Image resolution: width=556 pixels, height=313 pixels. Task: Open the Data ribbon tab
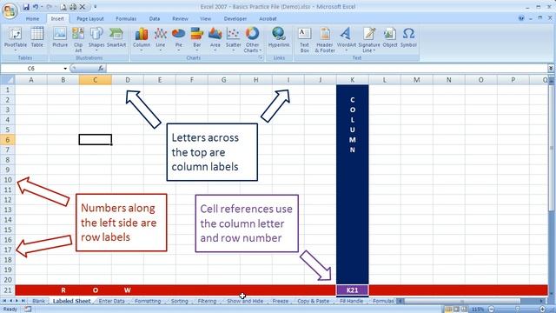tap(155, 19)
